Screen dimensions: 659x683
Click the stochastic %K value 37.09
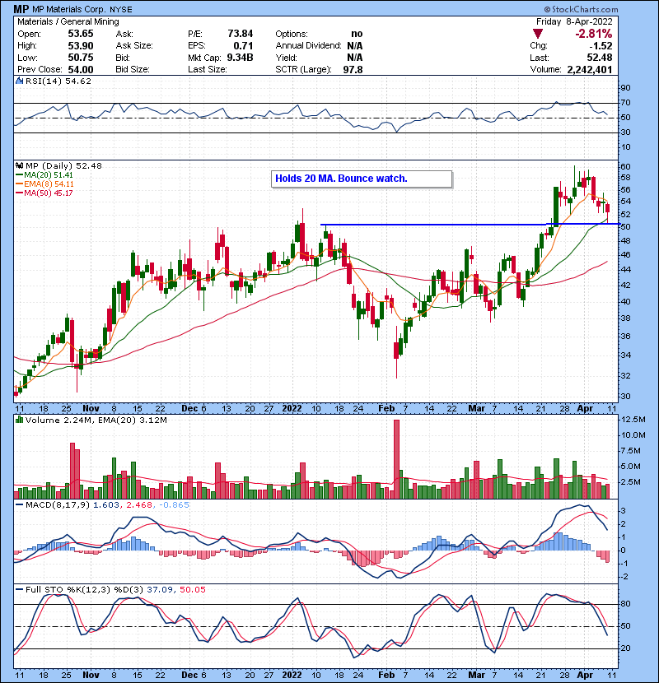(x=160, y=590)
